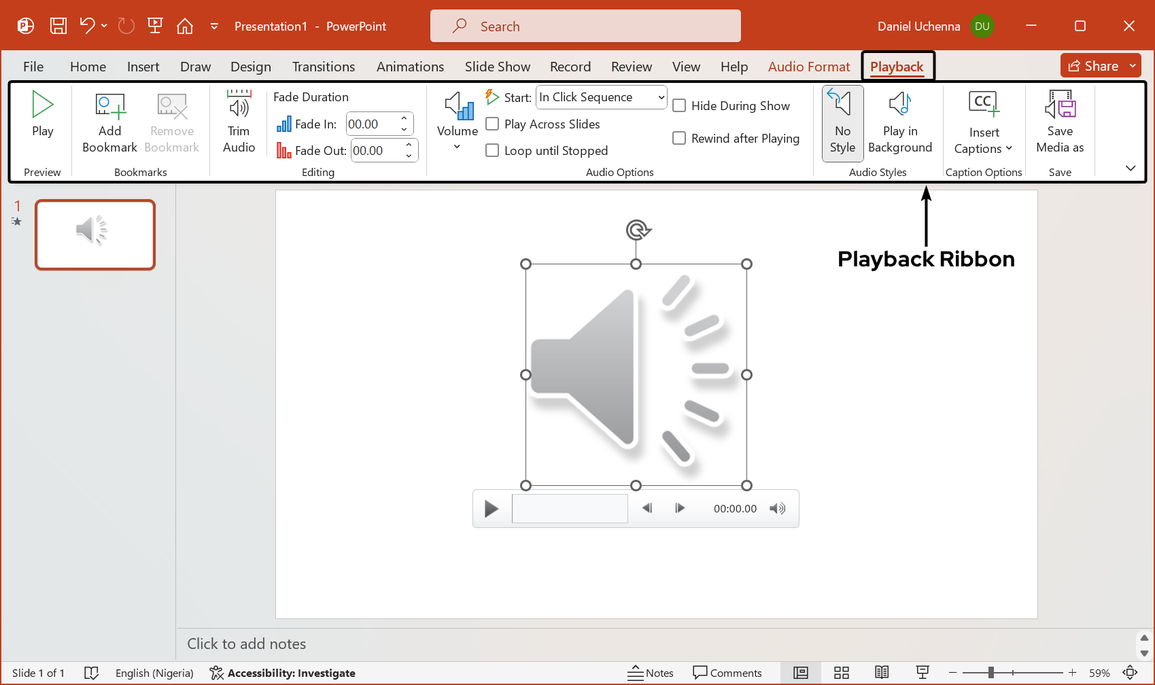1155x685 pixels.
Task: Open the Animations ribbon tab
Action: (410, 66)
